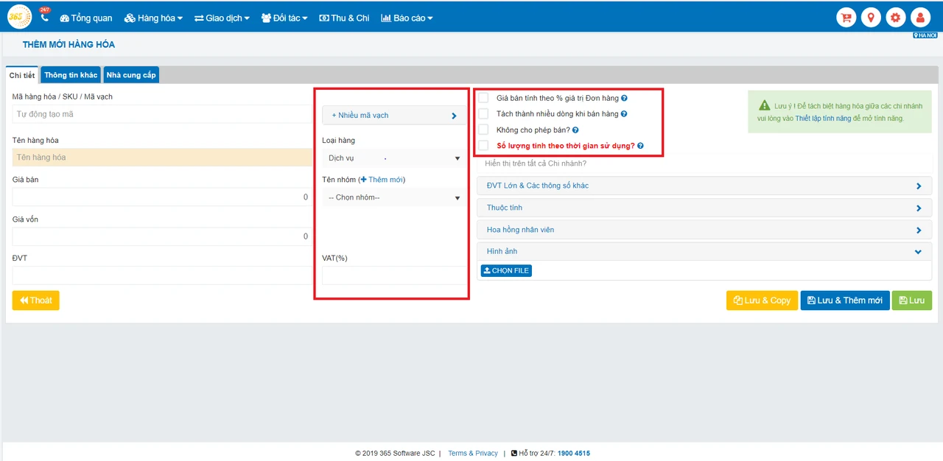Check Số lượng tính theo thời gian sử dụng
This screenshot has width=943, height=461.
483,145
